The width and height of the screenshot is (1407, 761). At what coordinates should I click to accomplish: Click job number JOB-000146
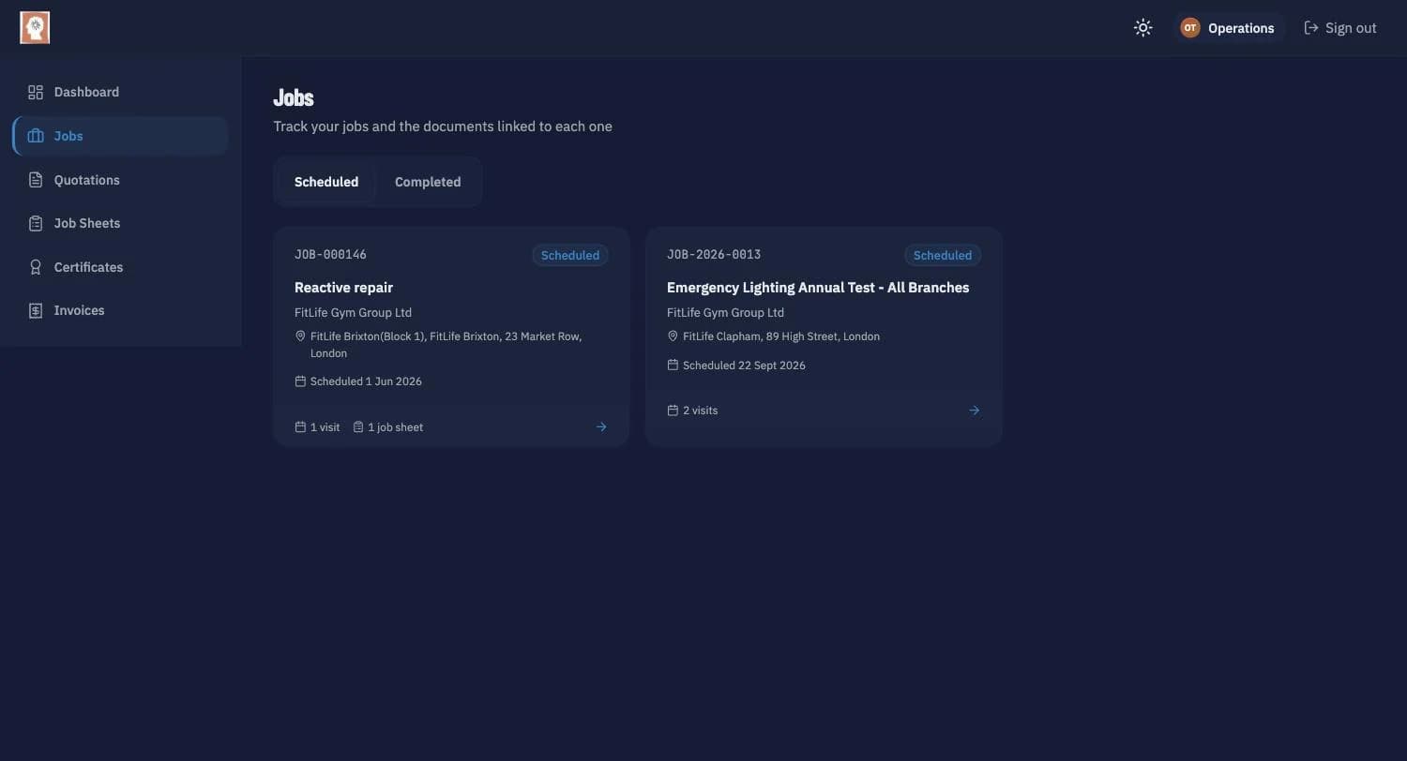click(x=330, y=255)
